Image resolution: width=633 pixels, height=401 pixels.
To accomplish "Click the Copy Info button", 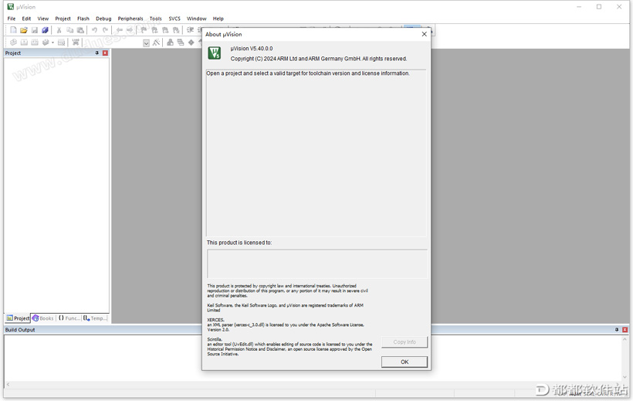I will click(404, 342).
